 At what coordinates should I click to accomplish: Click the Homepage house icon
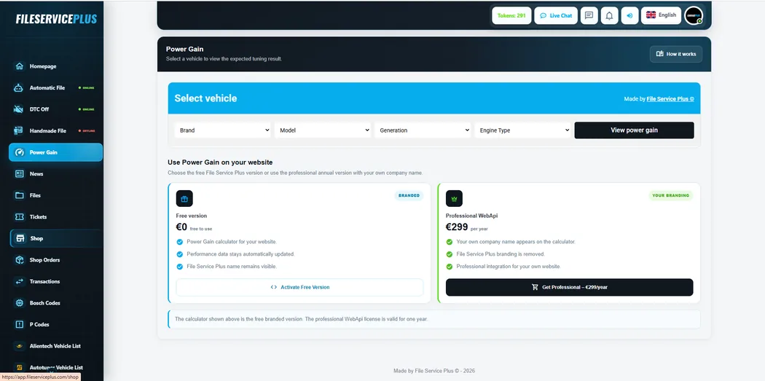[x=19, y=66]
